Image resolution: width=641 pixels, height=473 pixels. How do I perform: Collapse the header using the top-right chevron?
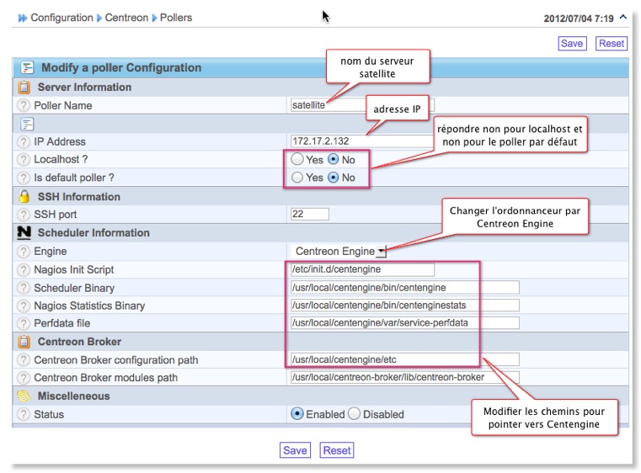[622, 16]
